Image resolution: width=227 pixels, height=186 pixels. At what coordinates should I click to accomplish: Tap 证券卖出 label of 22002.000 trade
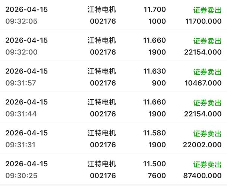pos(207,134)
